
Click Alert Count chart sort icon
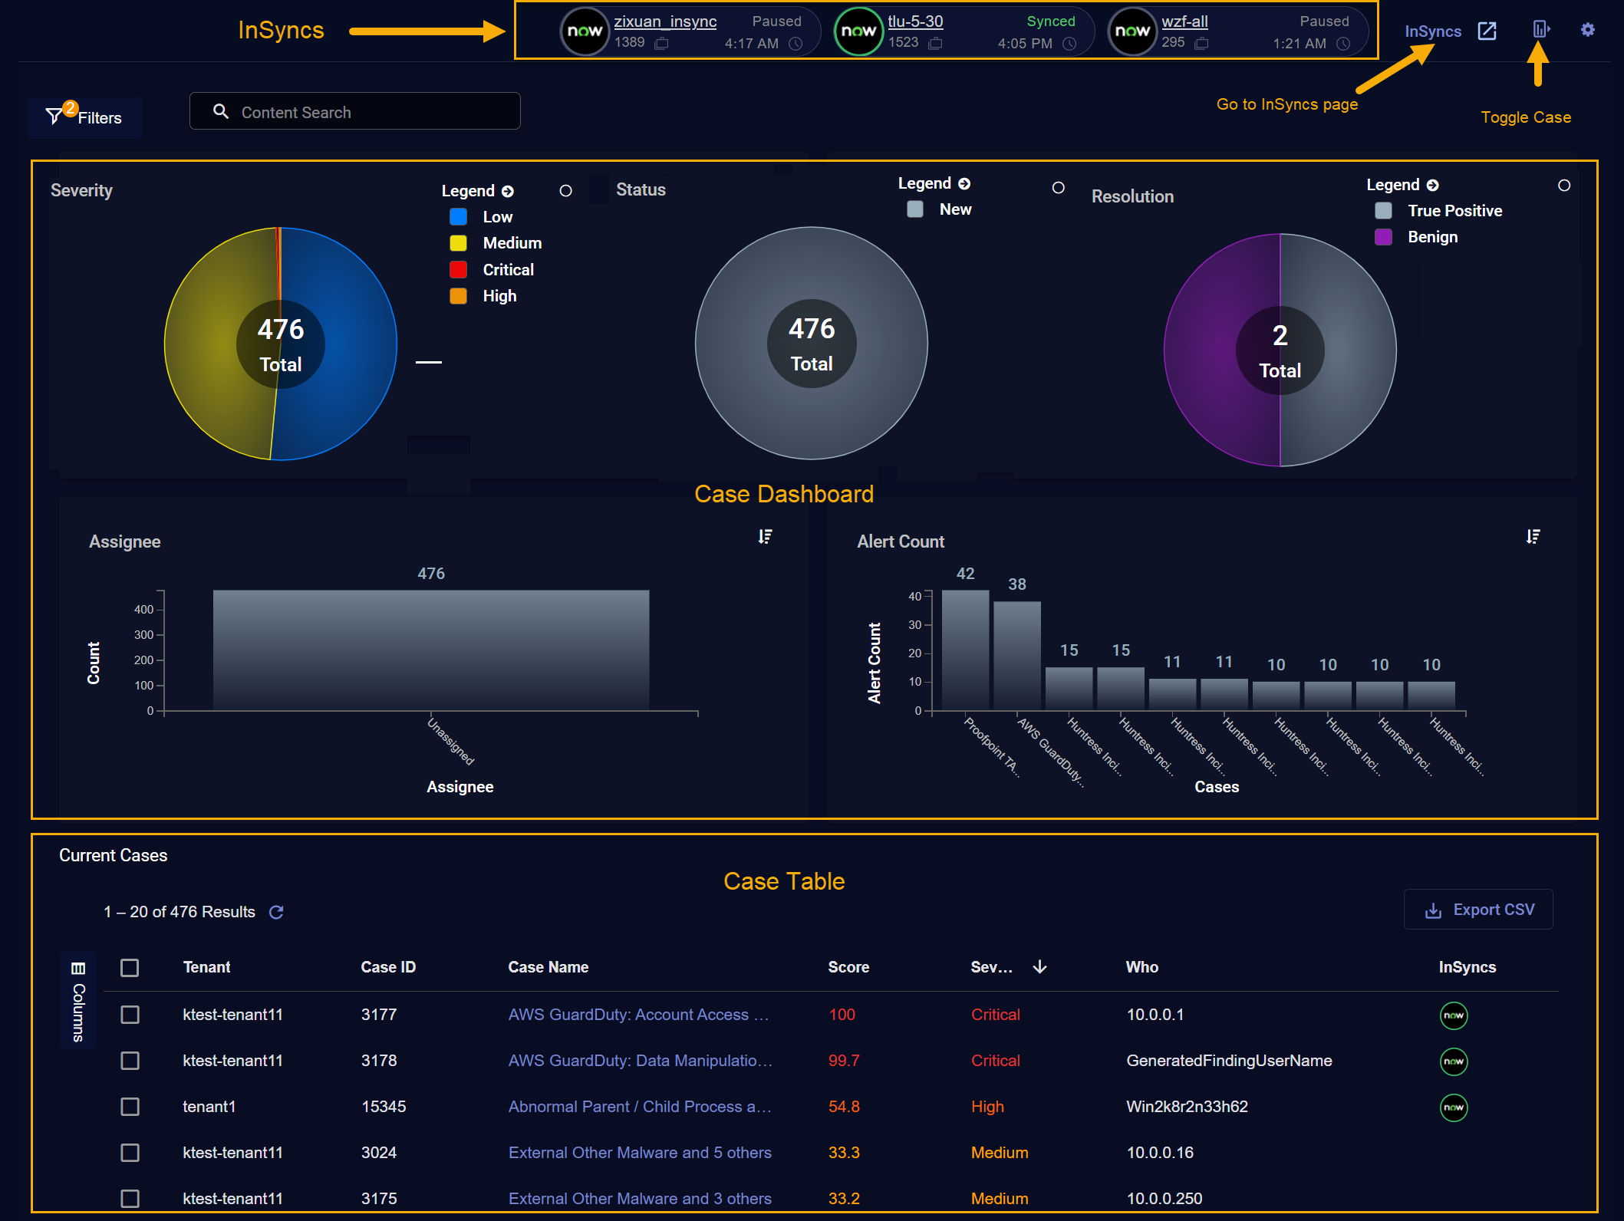(1533, 537)
